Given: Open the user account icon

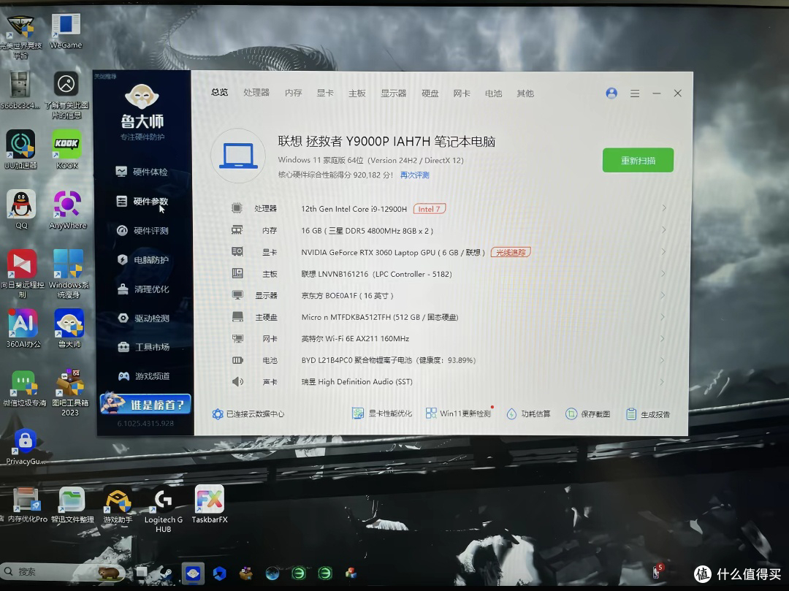Looking at the screenshot, I should (611, 93).
